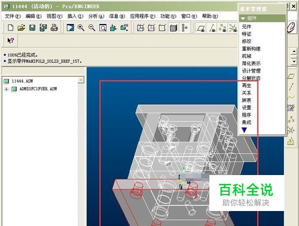This screenshot has width=299, height=226.
Task: Open the 文件 (File) menu
Action: (x=13, y=16)
